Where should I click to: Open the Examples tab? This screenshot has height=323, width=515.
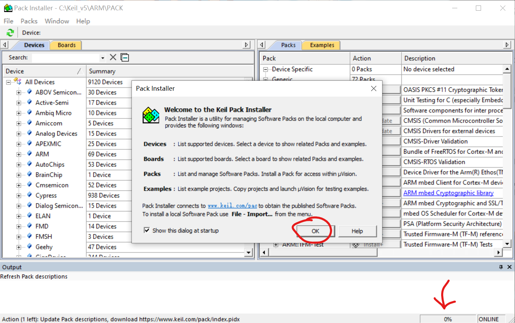(322, 45)
